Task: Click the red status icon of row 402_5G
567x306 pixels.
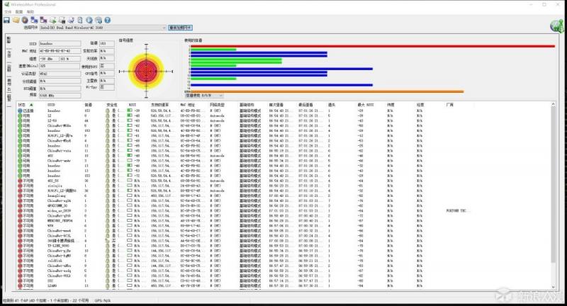Action: coord(20,181)
